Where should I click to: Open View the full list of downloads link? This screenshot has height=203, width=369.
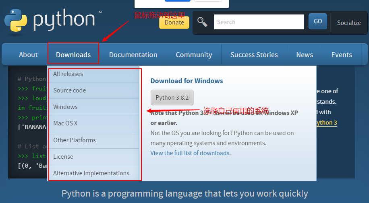tap(191, 153)
